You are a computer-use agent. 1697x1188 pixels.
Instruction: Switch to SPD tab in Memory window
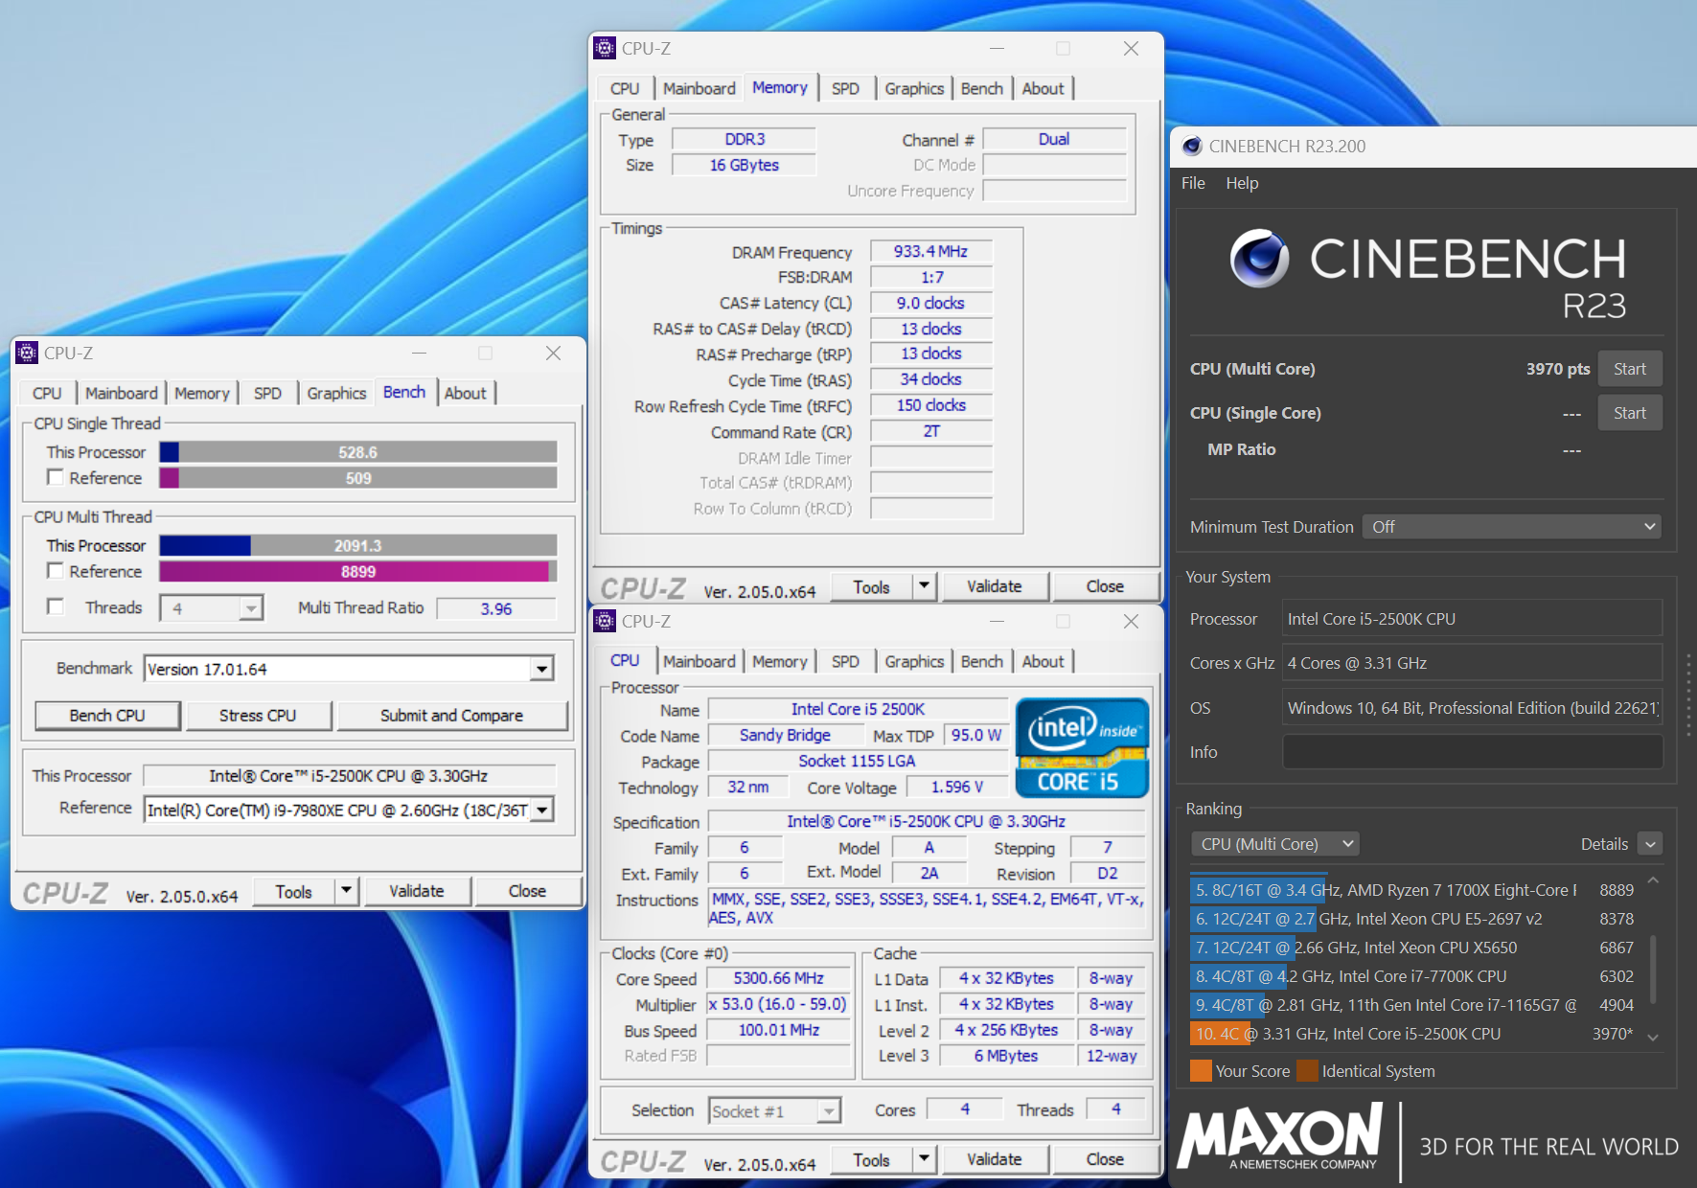(x=845, y=88)
